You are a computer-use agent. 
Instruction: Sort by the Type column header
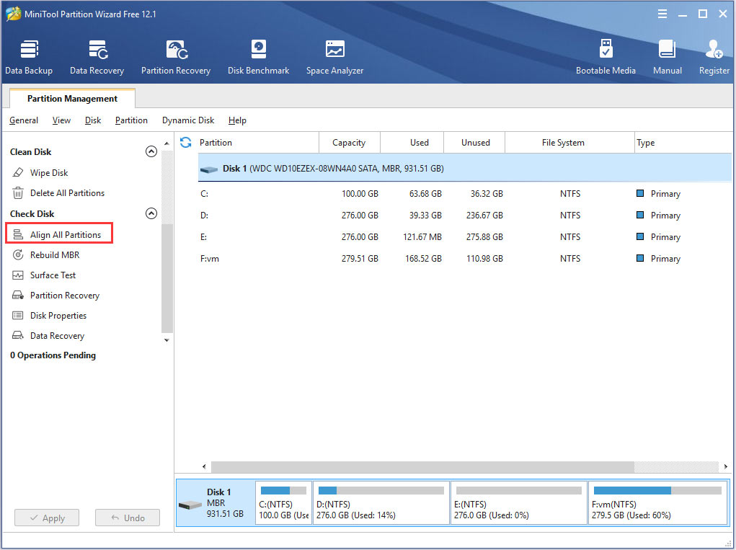coord(683,142)
